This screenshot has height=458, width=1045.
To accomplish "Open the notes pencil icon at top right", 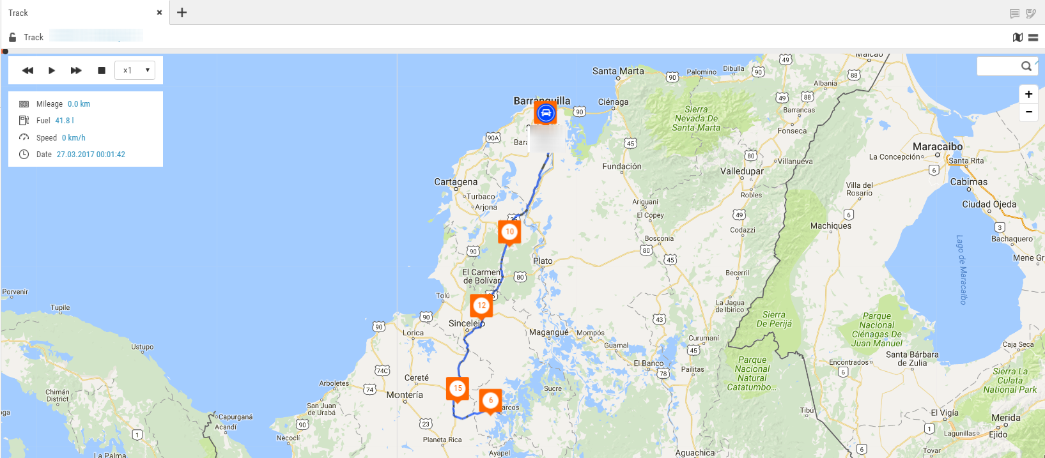I will 1031,13.
